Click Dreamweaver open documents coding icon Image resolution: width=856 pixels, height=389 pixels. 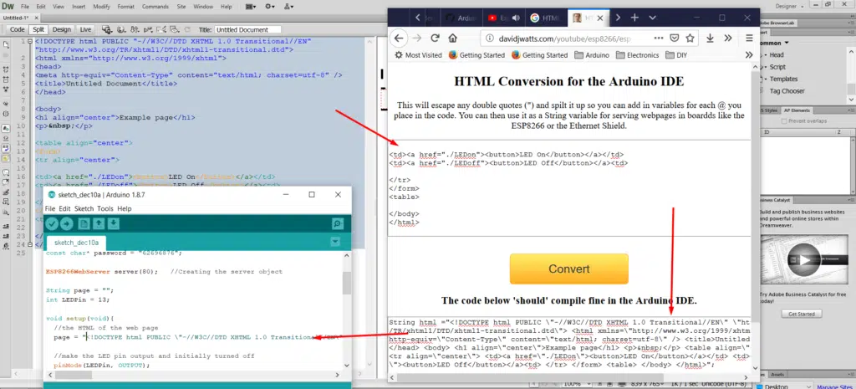[6, 44]
